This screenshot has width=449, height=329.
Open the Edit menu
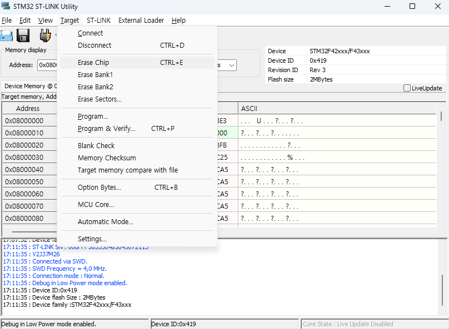(x=25, y=21)
